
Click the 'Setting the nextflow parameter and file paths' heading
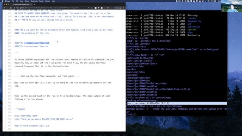point(47,76)
